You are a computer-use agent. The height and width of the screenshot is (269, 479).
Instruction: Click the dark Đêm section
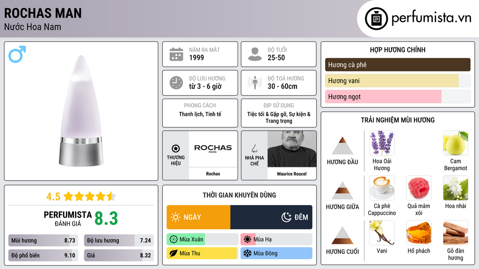pos(271,217)
